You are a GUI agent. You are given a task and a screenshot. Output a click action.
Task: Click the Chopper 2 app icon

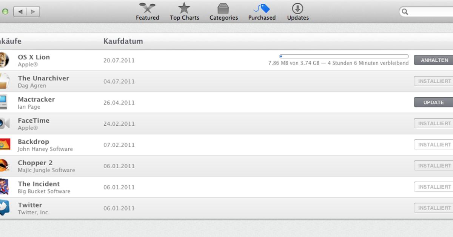pyautogui.click(x=4, y=166)
